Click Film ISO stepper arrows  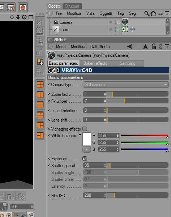coord(105,195)
